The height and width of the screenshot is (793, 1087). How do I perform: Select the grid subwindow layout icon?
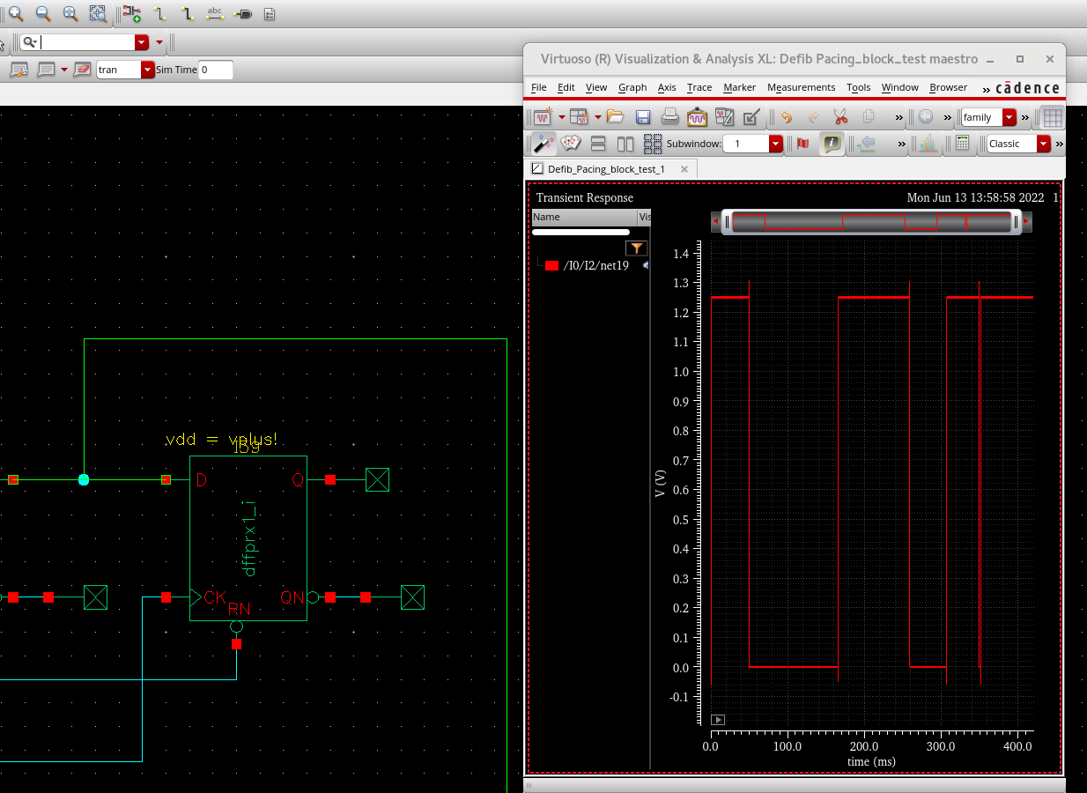pyautogui.click(x=653, y=144)
